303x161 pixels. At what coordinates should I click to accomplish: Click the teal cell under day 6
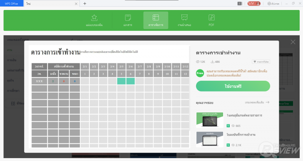tap(130, 81)
